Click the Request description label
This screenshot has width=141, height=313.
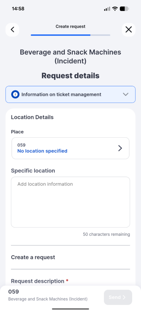coord(38,281)
